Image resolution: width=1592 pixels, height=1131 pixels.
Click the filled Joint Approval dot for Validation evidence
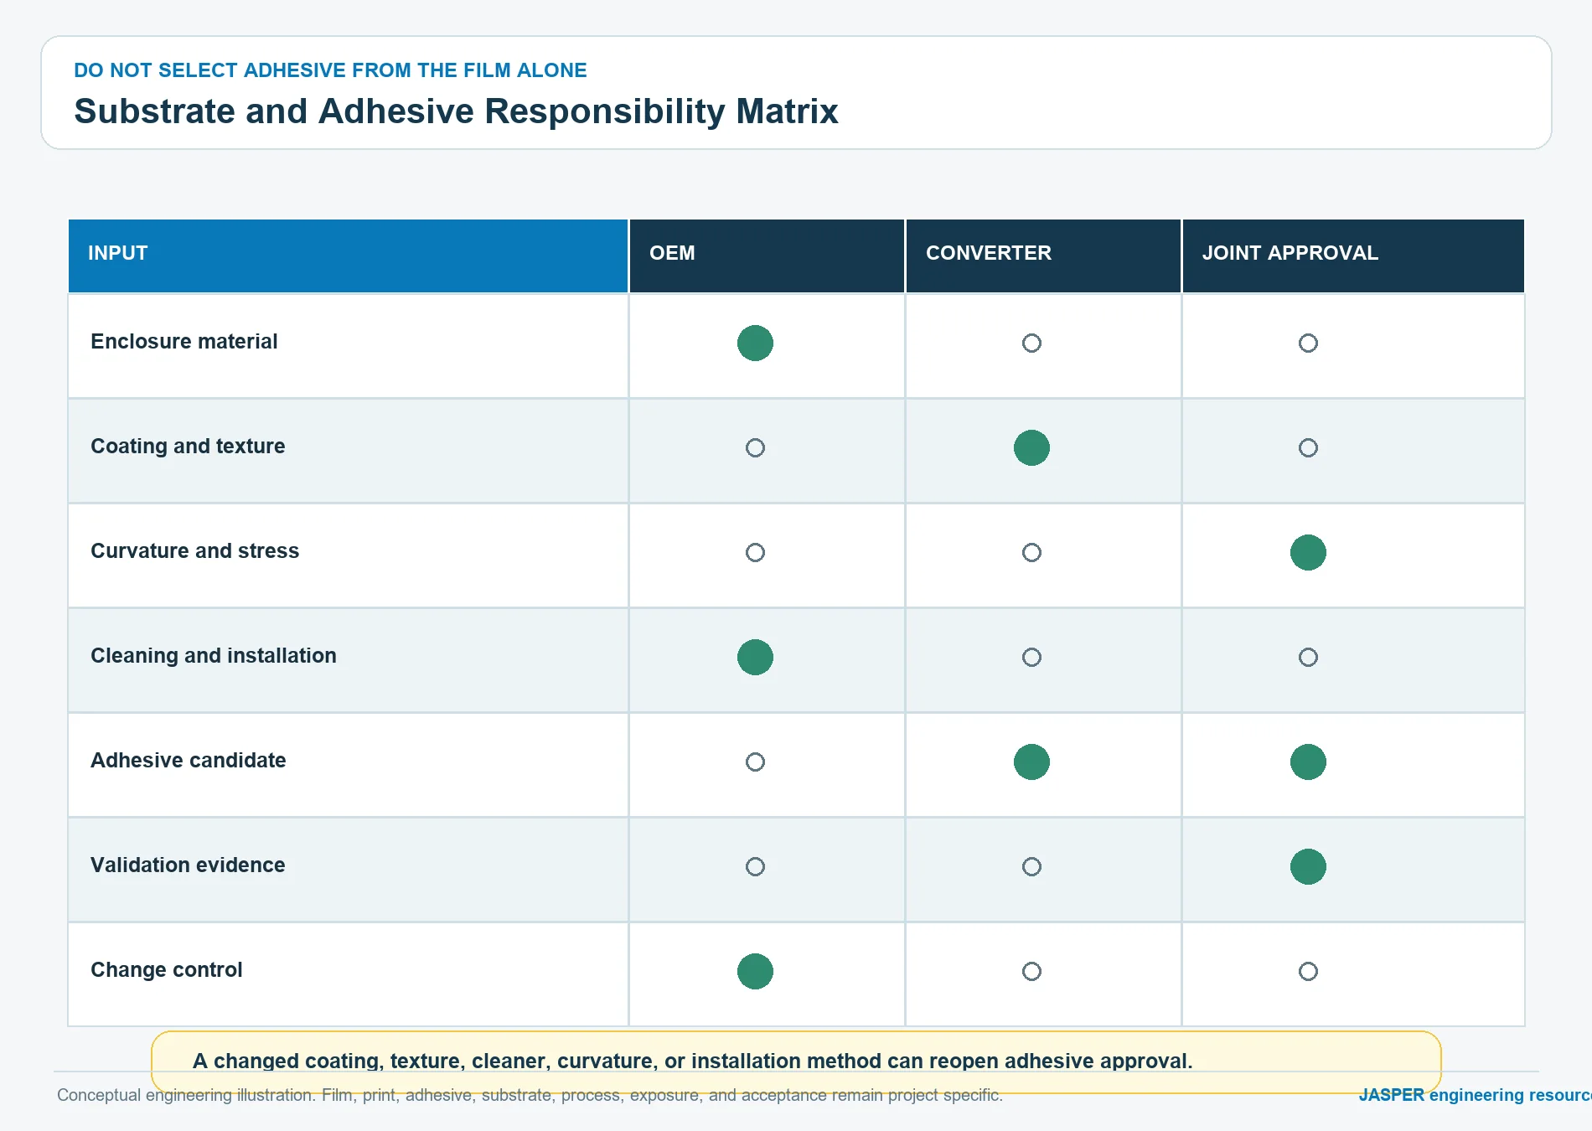tap(1308, 866)
